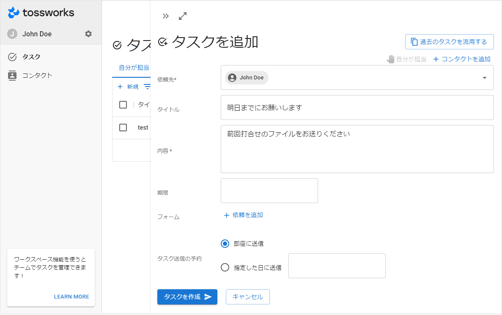
Task: Select the 即座に送信 radio button
Action: (225, 244)
